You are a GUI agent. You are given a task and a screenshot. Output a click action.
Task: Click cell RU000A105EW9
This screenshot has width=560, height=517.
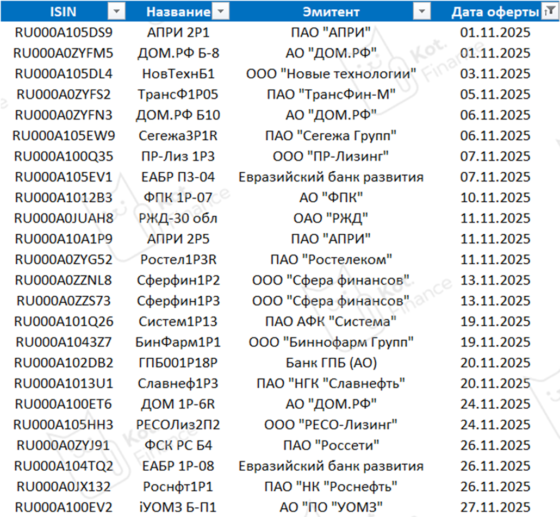pos(64,136)
